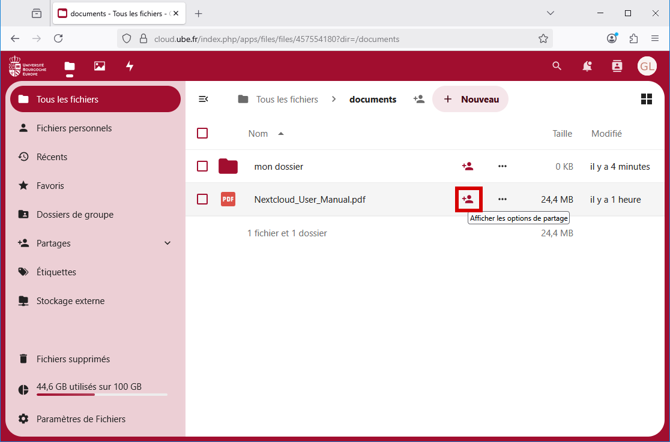The height and width of the screenshot is (442, 670).
Task: Click the search magnifier in header
Action: point(557,66)
